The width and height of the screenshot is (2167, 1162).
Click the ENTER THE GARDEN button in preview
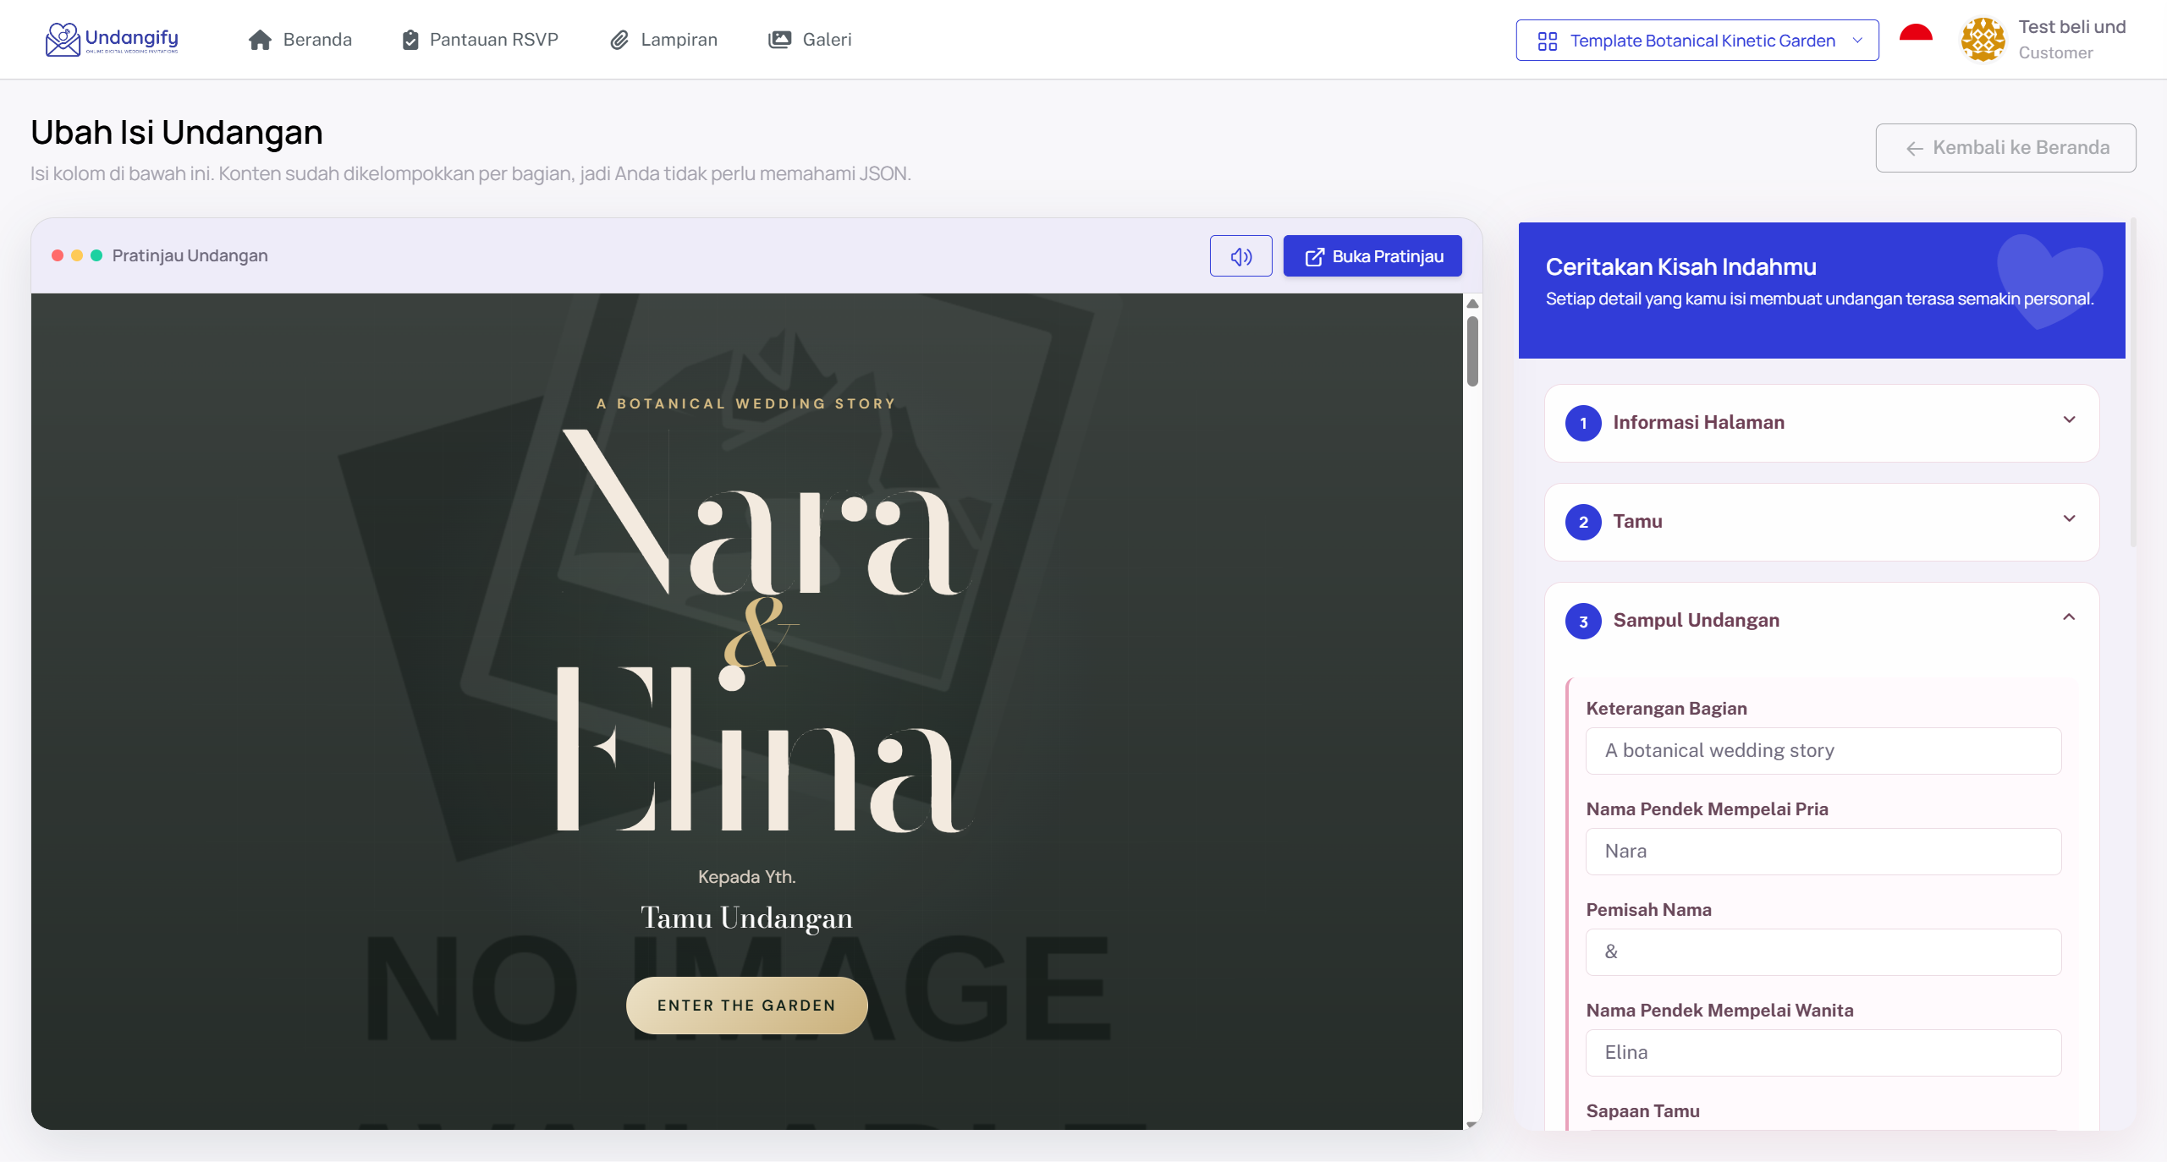pyautogui.click(x=746, y=1006)
